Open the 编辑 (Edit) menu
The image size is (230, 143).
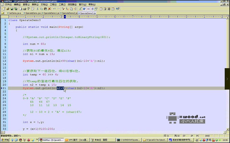(17, 4)
